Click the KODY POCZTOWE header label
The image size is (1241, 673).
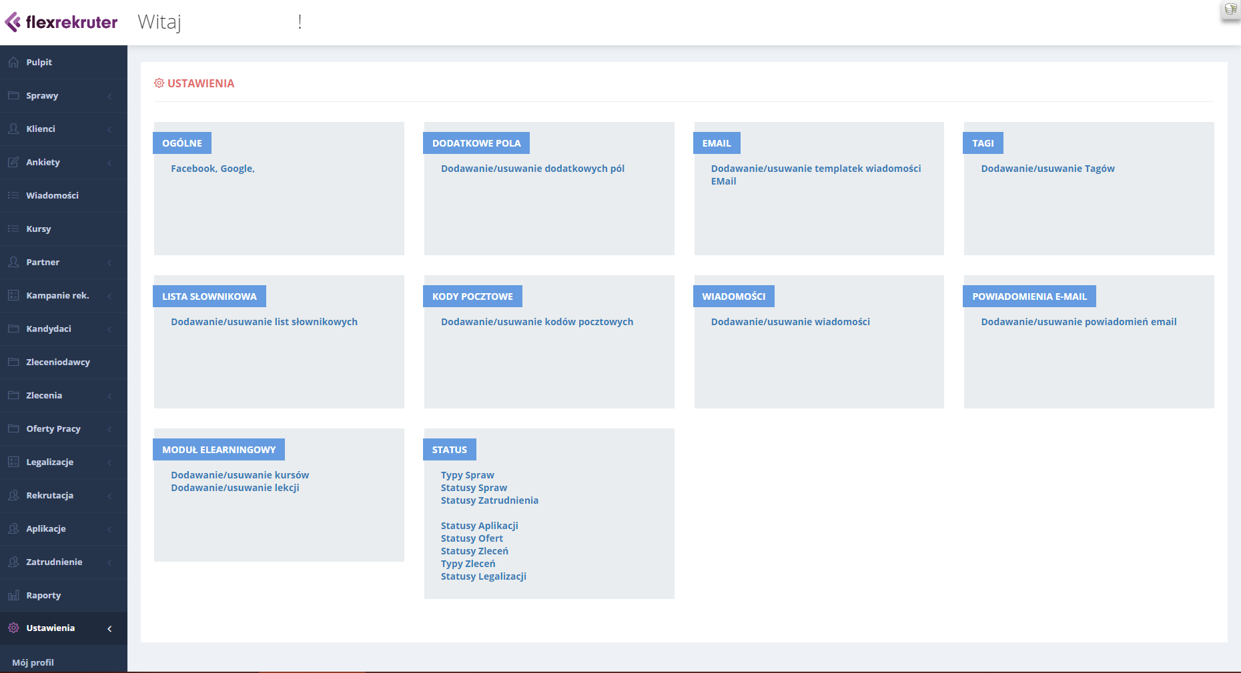pyautogui.click(x=472, y=297)
